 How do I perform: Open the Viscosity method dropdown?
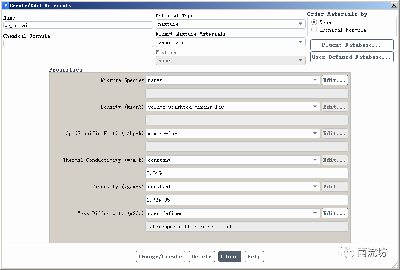click(232, 187)
